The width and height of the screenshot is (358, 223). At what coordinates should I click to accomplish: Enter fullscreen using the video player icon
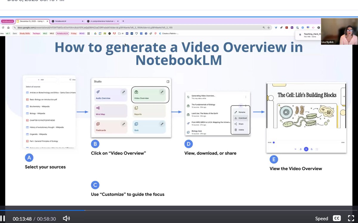[351, 218]
